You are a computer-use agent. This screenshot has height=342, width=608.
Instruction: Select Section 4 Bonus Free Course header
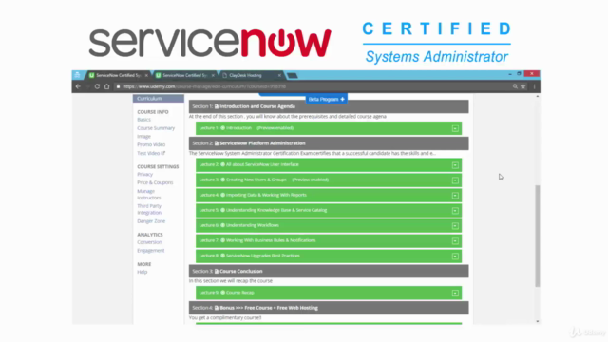(x=329, y=308)
